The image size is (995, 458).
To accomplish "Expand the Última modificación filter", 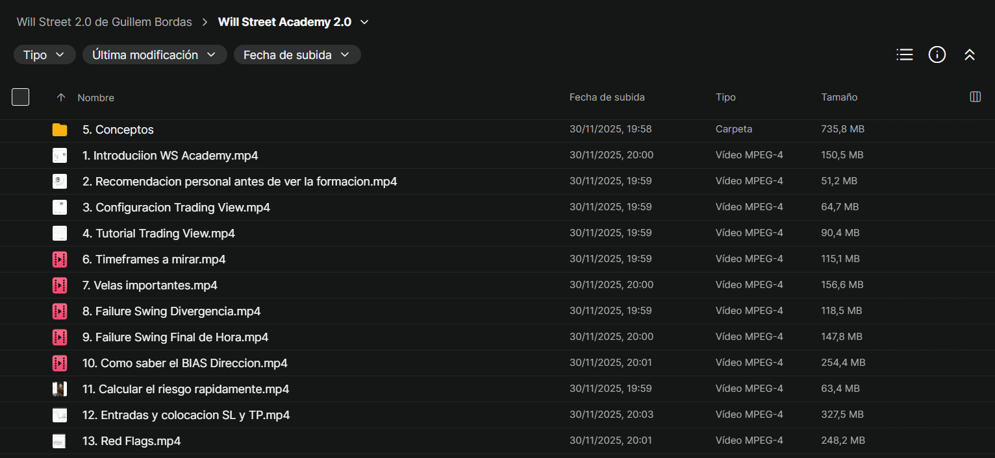I will [x=154, y=55].
